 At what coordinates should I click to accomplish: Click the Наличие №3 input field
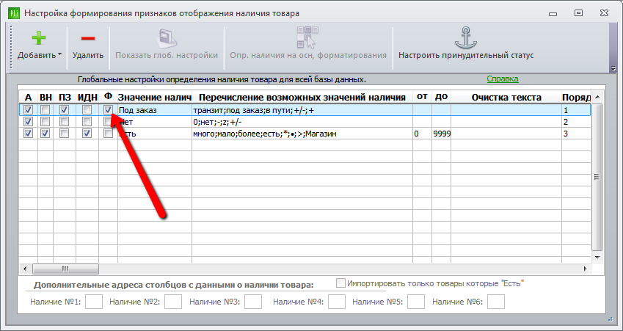click(x=253, y=302)
